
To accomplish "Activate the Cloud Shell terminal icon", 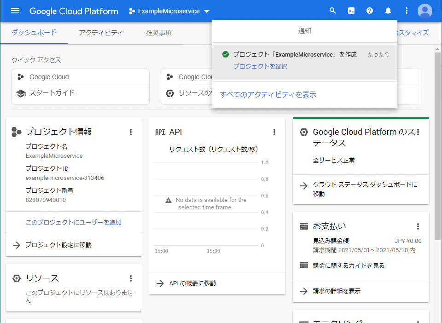I will coord(351,11).
